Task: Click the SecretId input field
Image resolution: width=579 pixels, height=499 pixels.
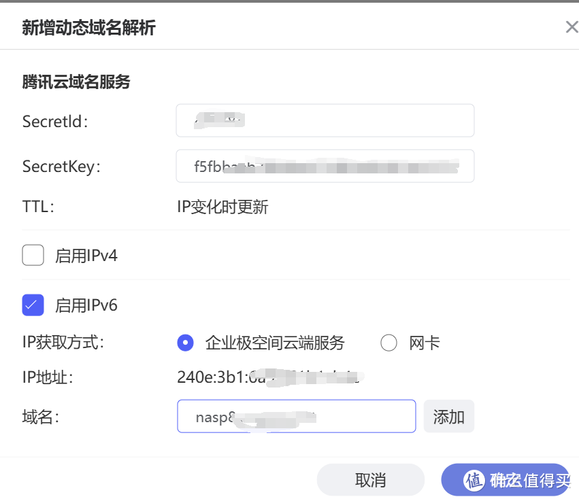Action: point(325,120)
